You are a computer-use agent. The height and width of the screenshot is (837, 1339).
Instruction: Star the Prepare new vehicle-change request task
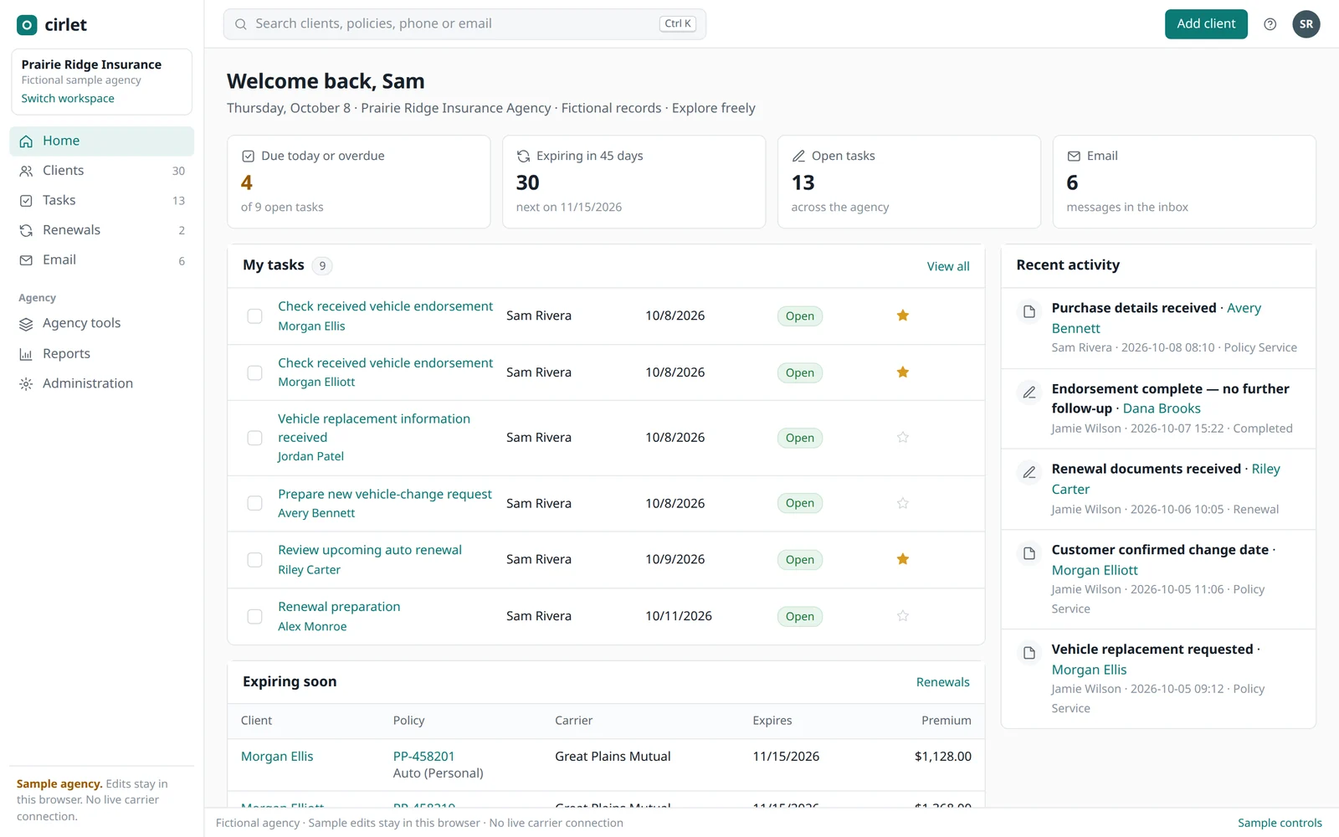click(902, 503)
